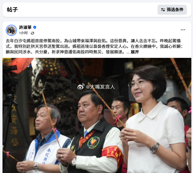Open the 筛选条件 filter button
This screenshot has height=173, width=193.
point(172,10)
